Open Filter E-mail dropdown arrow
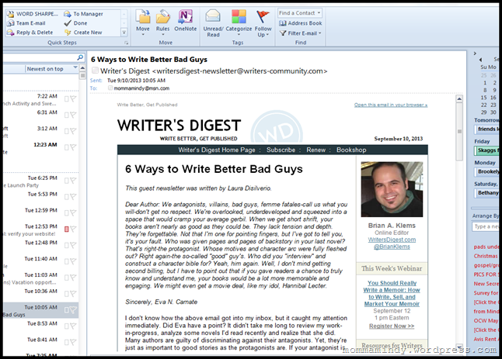This screenshot has height=359, width=502. 320,33
